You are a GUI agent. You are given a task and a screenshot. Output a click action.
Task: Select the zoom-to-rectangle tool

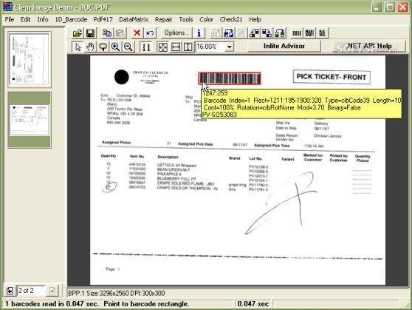tap(103, 47)
